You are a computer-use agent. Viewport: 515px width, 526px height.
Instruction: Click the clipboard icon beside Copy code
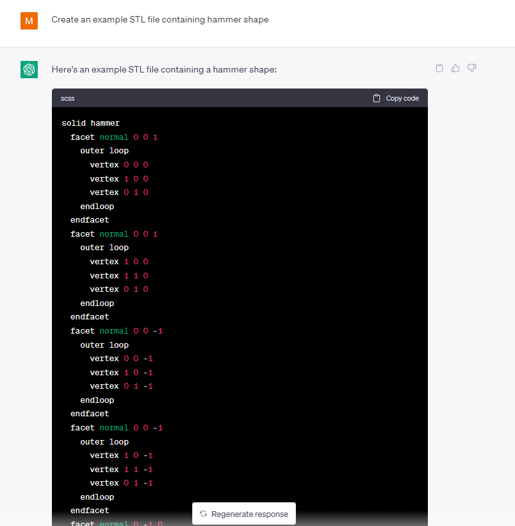pyautogui.click(x=377, y=98)
